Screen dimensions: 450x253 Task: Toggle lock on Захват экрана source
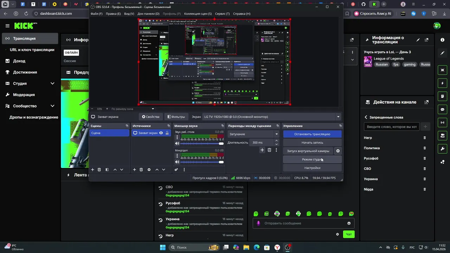(x=167, y=133)
